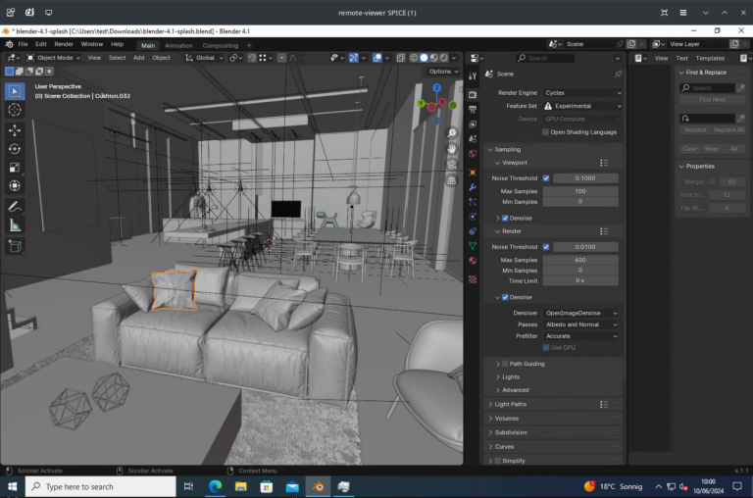
Task: Open the World properties tab icon
Action: tap(473, 154)
